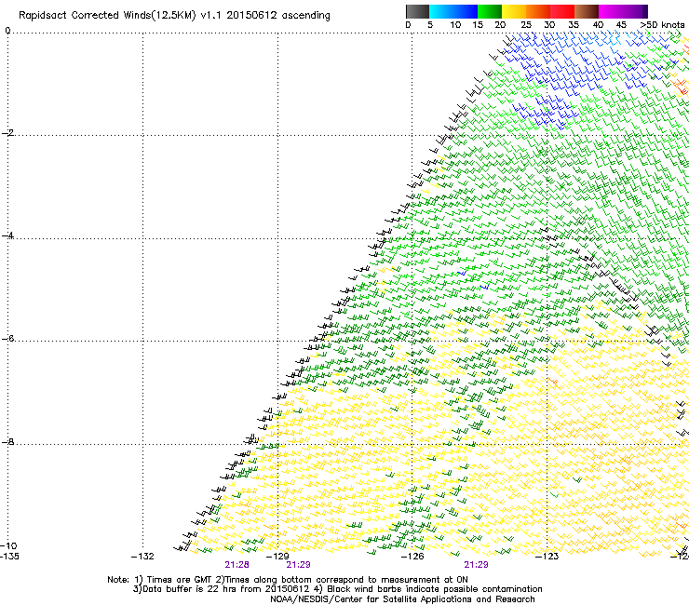Click the red 30–35 knots legend swatch
Screen dimensions: 689x605
pos(562,11)
